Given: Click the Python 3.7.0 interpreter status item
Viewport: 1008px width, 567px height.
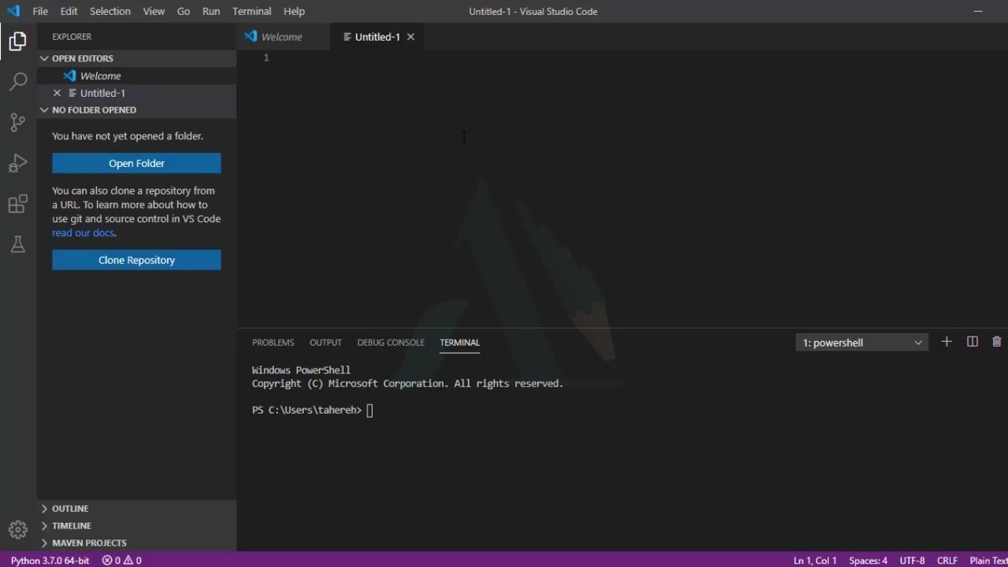Looking at the screenshot, I should (x=49, y=560).
